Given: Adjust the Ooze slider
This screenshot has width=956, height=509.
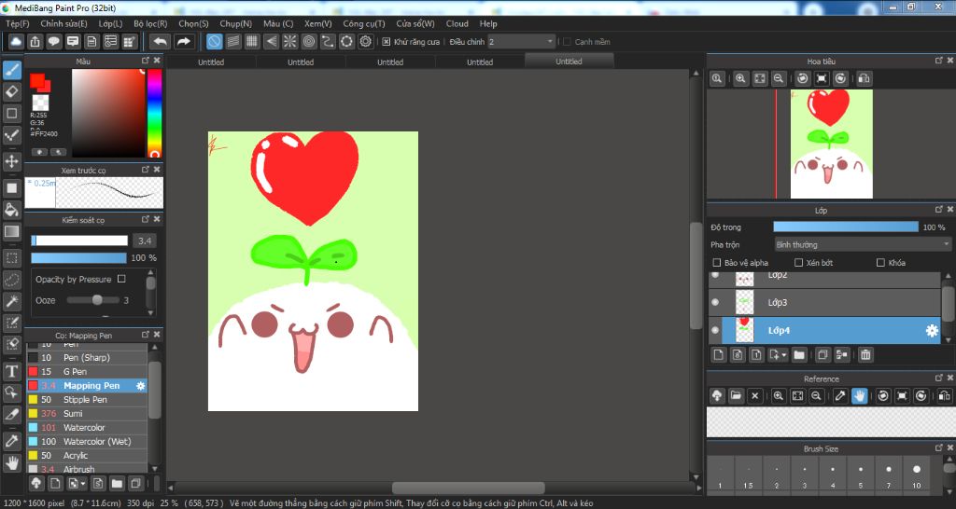Looking at the screenshot, I should (x=93, y=300).
